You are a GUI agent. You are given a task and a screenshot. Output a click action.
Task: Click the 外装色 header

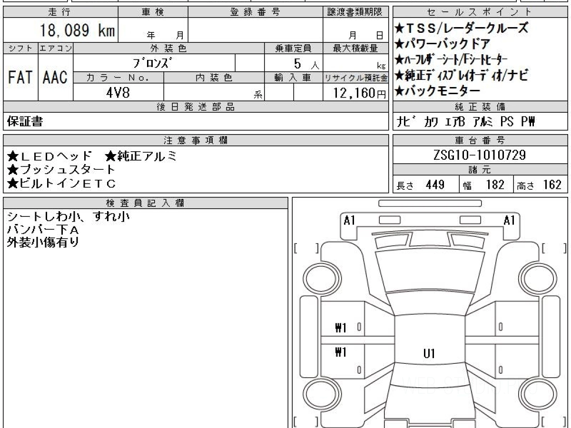[x=168, y=48]
